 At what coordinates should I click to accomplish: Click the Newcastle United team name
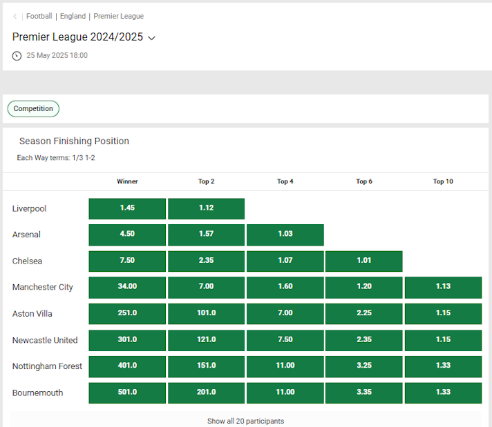pyautogui.click(x=45, y=340)
